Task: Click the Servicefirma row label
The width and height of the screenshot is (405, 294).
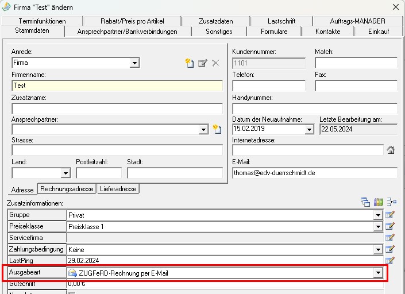Action: [37, 238]
